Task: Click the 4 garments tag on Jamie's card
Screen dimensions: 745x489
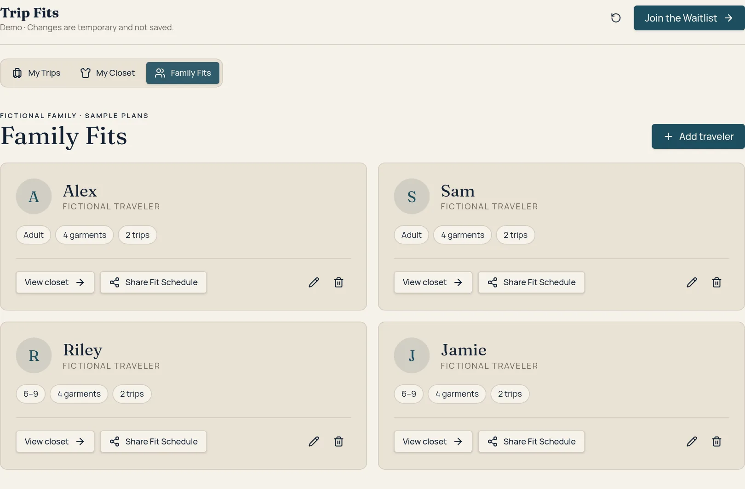Action: click(x=457, y=394)
